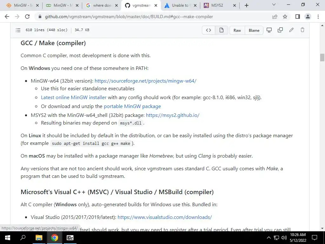This screenshot has height=244, width=325.
Task: Click 'sudo apt-get install gcc g++ make' code
Action: point(91,143)
